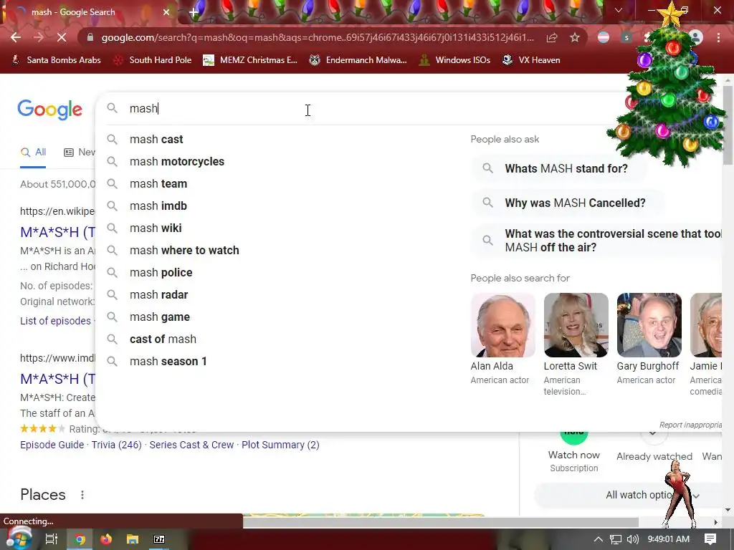
Task: Open the List of episodes link
Action: [55, 321]
